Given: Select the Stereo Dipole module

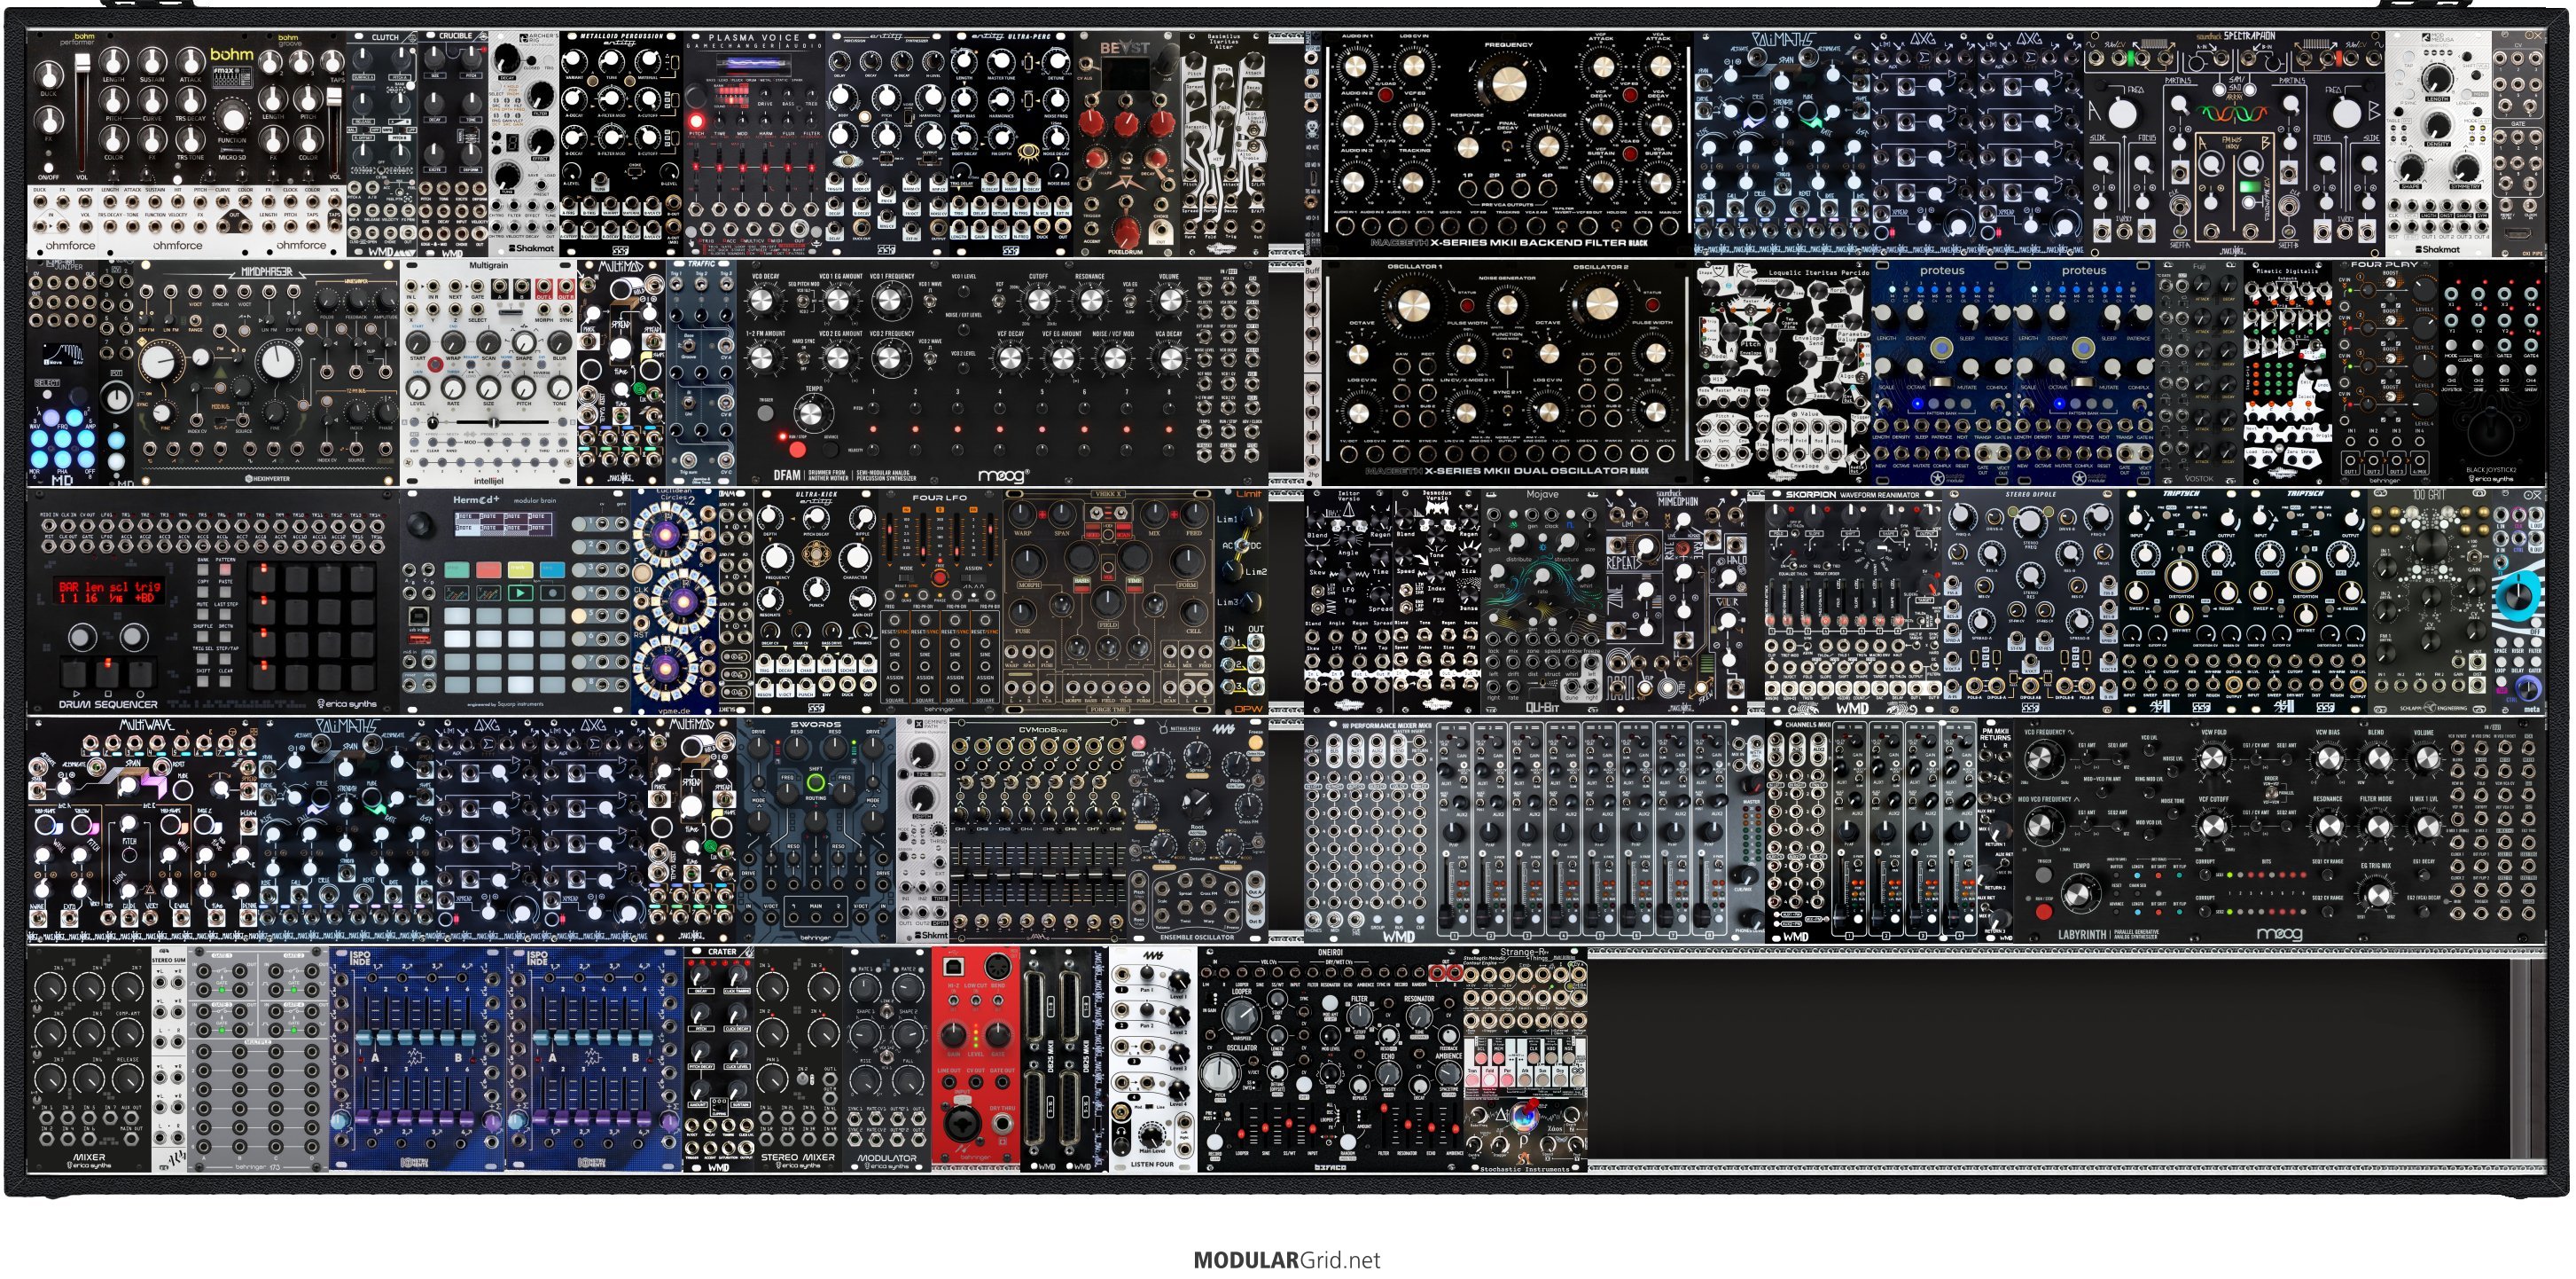Looking at the screenshot, I should coord(2030,601).
